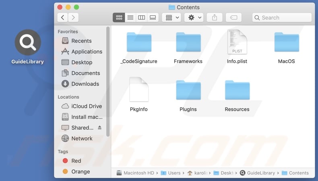Click the sidebar scrollbar
318x181 pixels.
(x=108, y=82)
